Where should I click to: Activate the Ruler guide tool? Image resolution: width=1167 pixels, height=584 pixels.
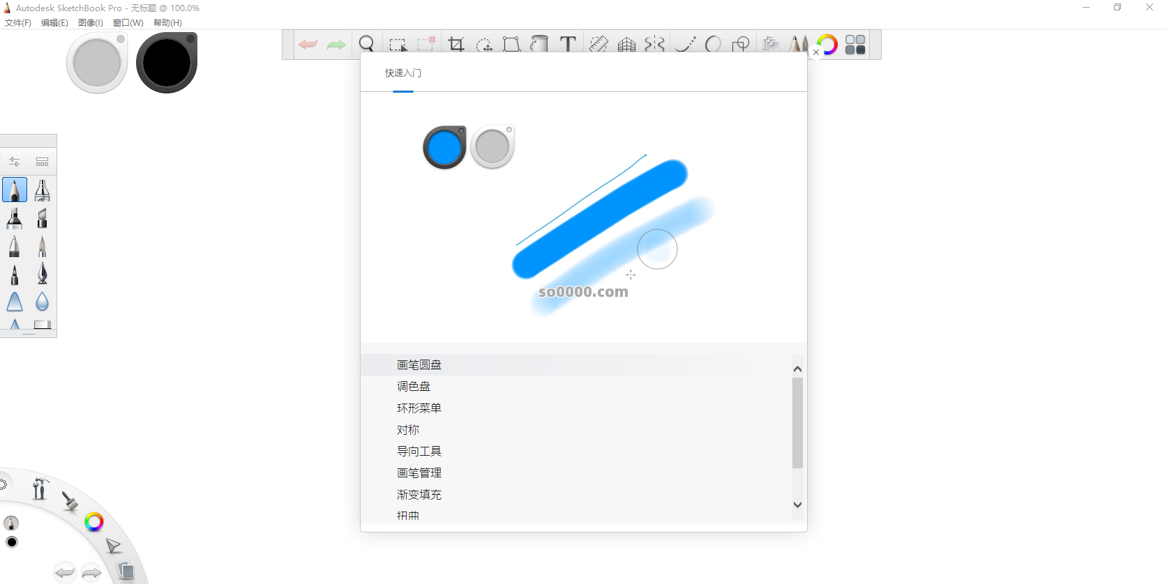598,45
